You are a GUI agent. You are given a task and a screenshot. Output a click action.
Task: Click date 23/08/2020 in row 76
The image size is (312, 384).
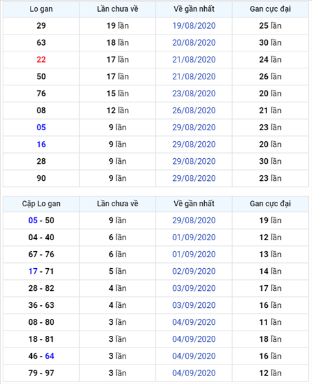(194, 94)
